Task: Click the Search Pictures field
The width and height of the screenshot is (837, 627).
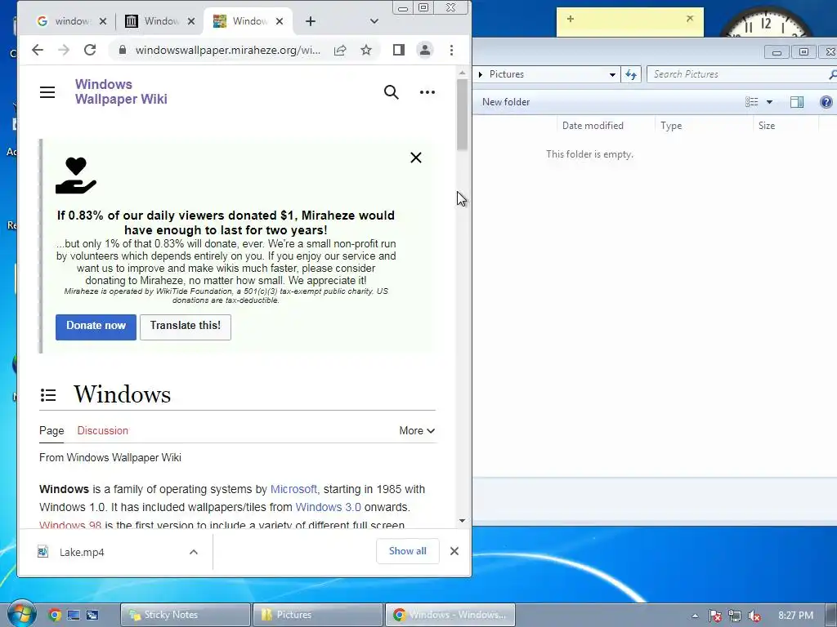Action: pos(739,74)
